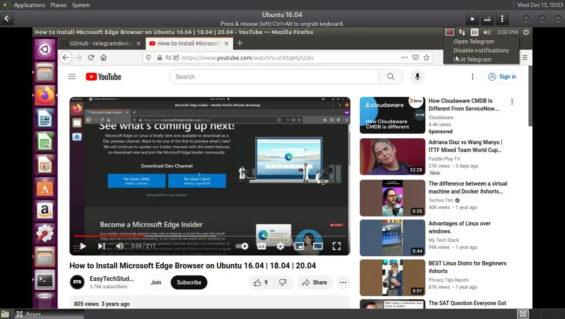Go back in Firefox history
Image resolution: width=565 pixels, height=319 pixels.
pos(66,58)
